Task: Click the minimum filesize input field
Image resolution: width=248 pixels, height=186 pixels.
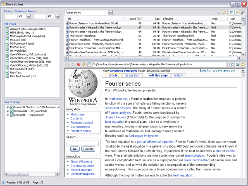Action: click(x=11, y=17)
